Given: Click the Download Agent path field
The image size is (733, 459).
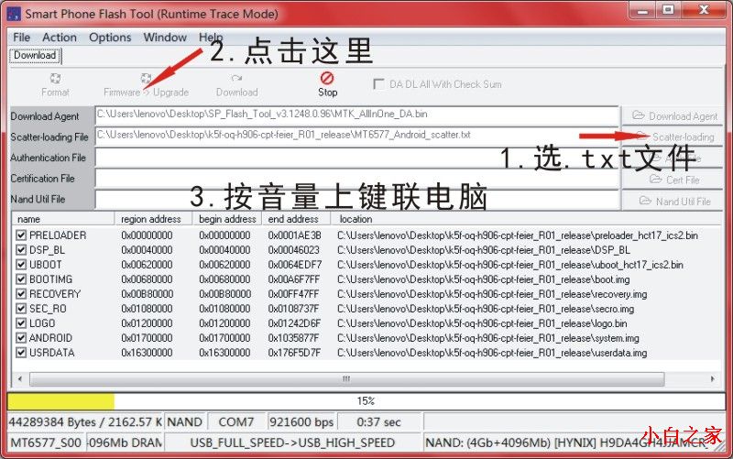Looking at the screenshot, I should [x=357, y=115].
